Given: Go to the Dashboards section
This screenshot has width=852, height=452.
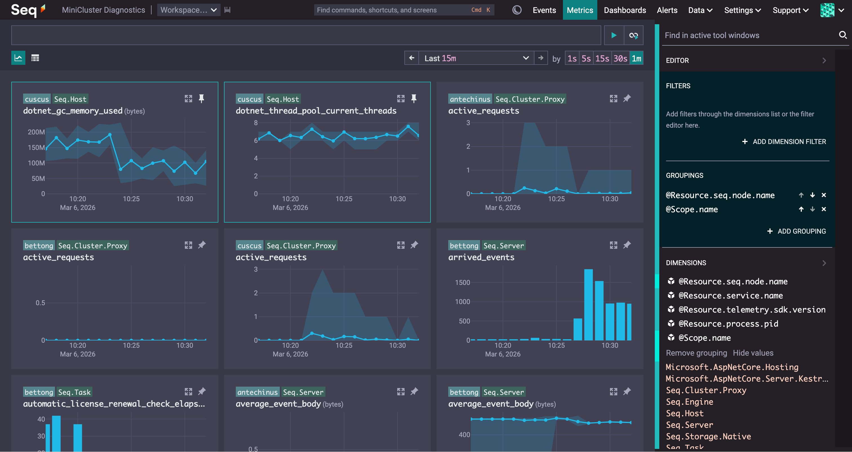Looking at the screenshot, I should point(624,10).
